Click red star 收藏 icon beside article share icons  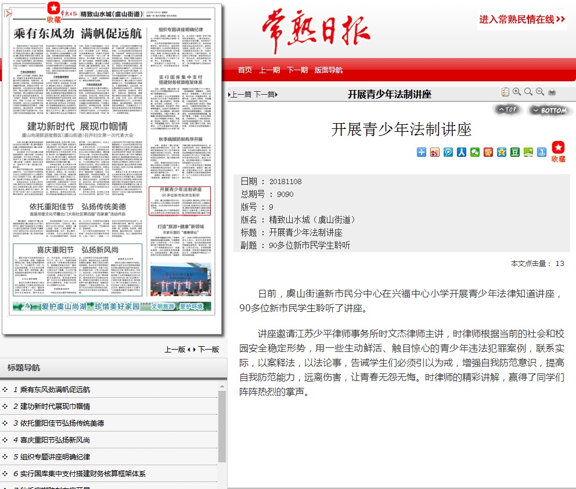[x=559, y=152]
